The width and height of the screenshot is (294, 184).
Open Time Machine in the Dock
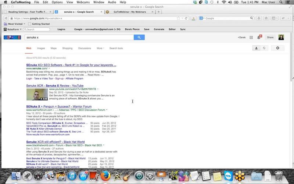(x=139, y=176)
